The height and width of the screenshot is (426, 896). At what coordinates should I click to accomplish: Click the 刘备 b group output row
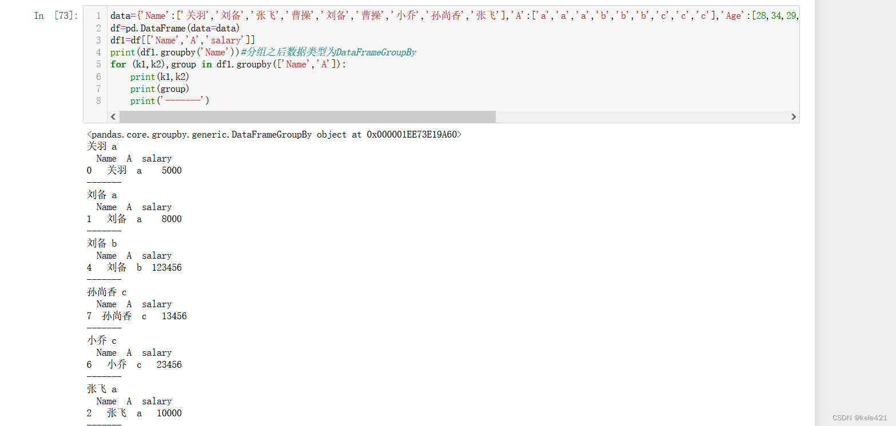(101, 243)
